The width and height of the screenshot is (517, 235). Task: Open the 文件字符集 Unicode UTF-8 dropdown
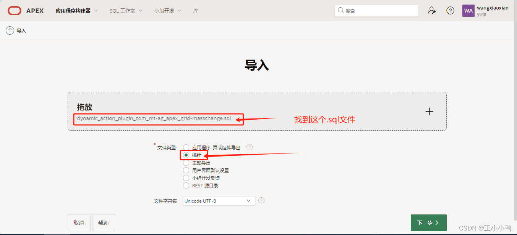click(219, 201)
